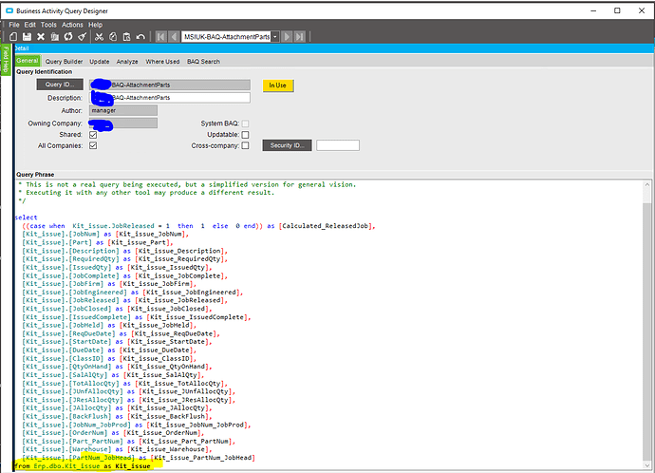
Task: Click the Security ID input field
Action: (338, 145)
